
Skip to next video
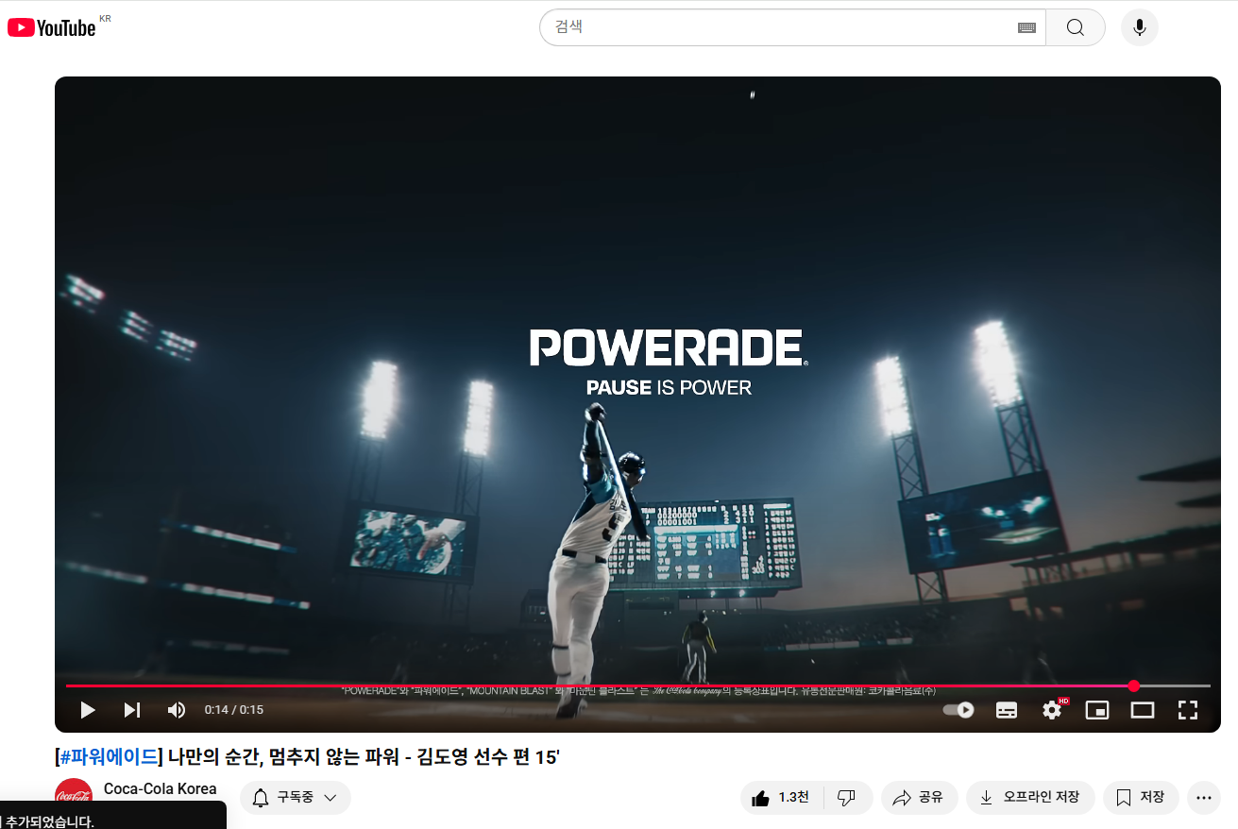click(x=132, y=710)
